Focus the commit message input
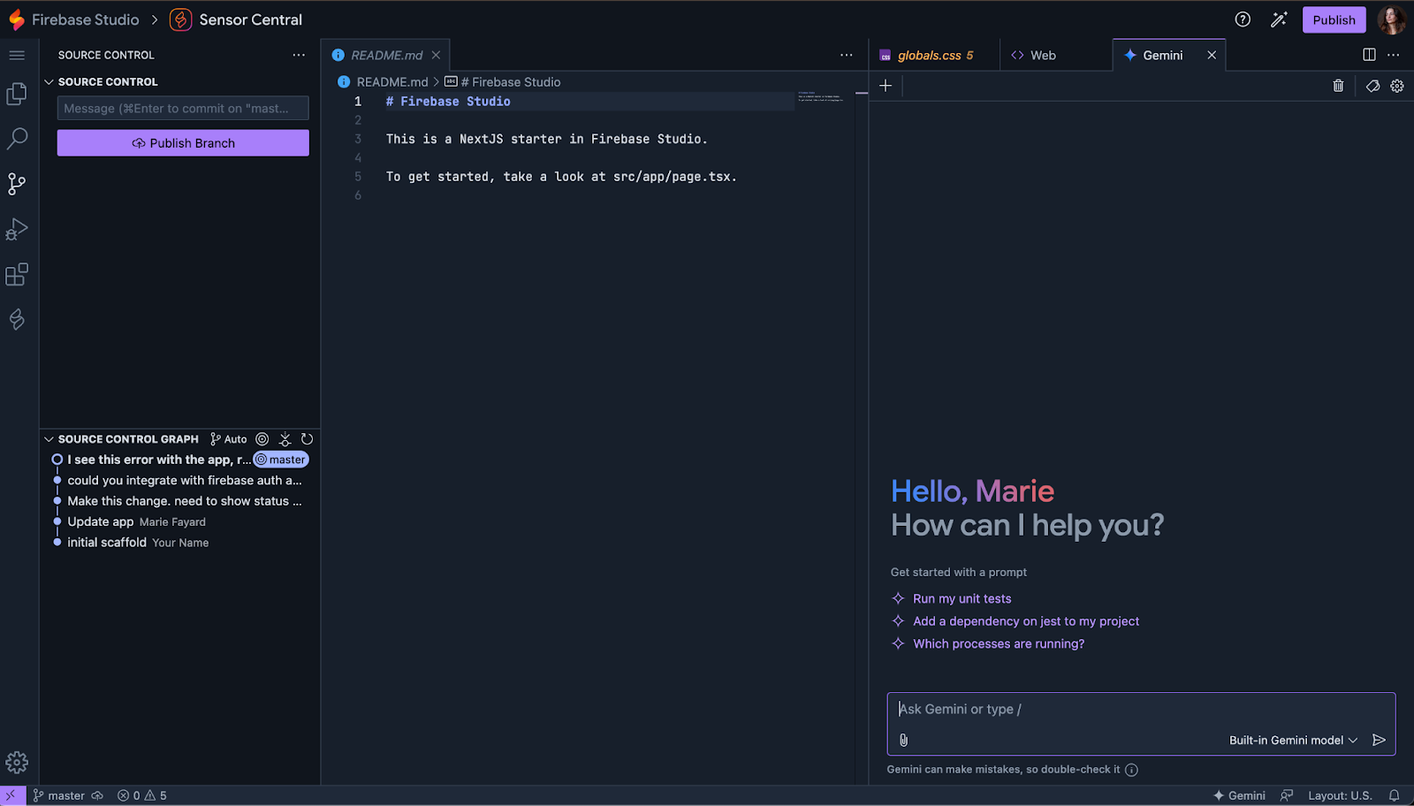 pos(183,108)
